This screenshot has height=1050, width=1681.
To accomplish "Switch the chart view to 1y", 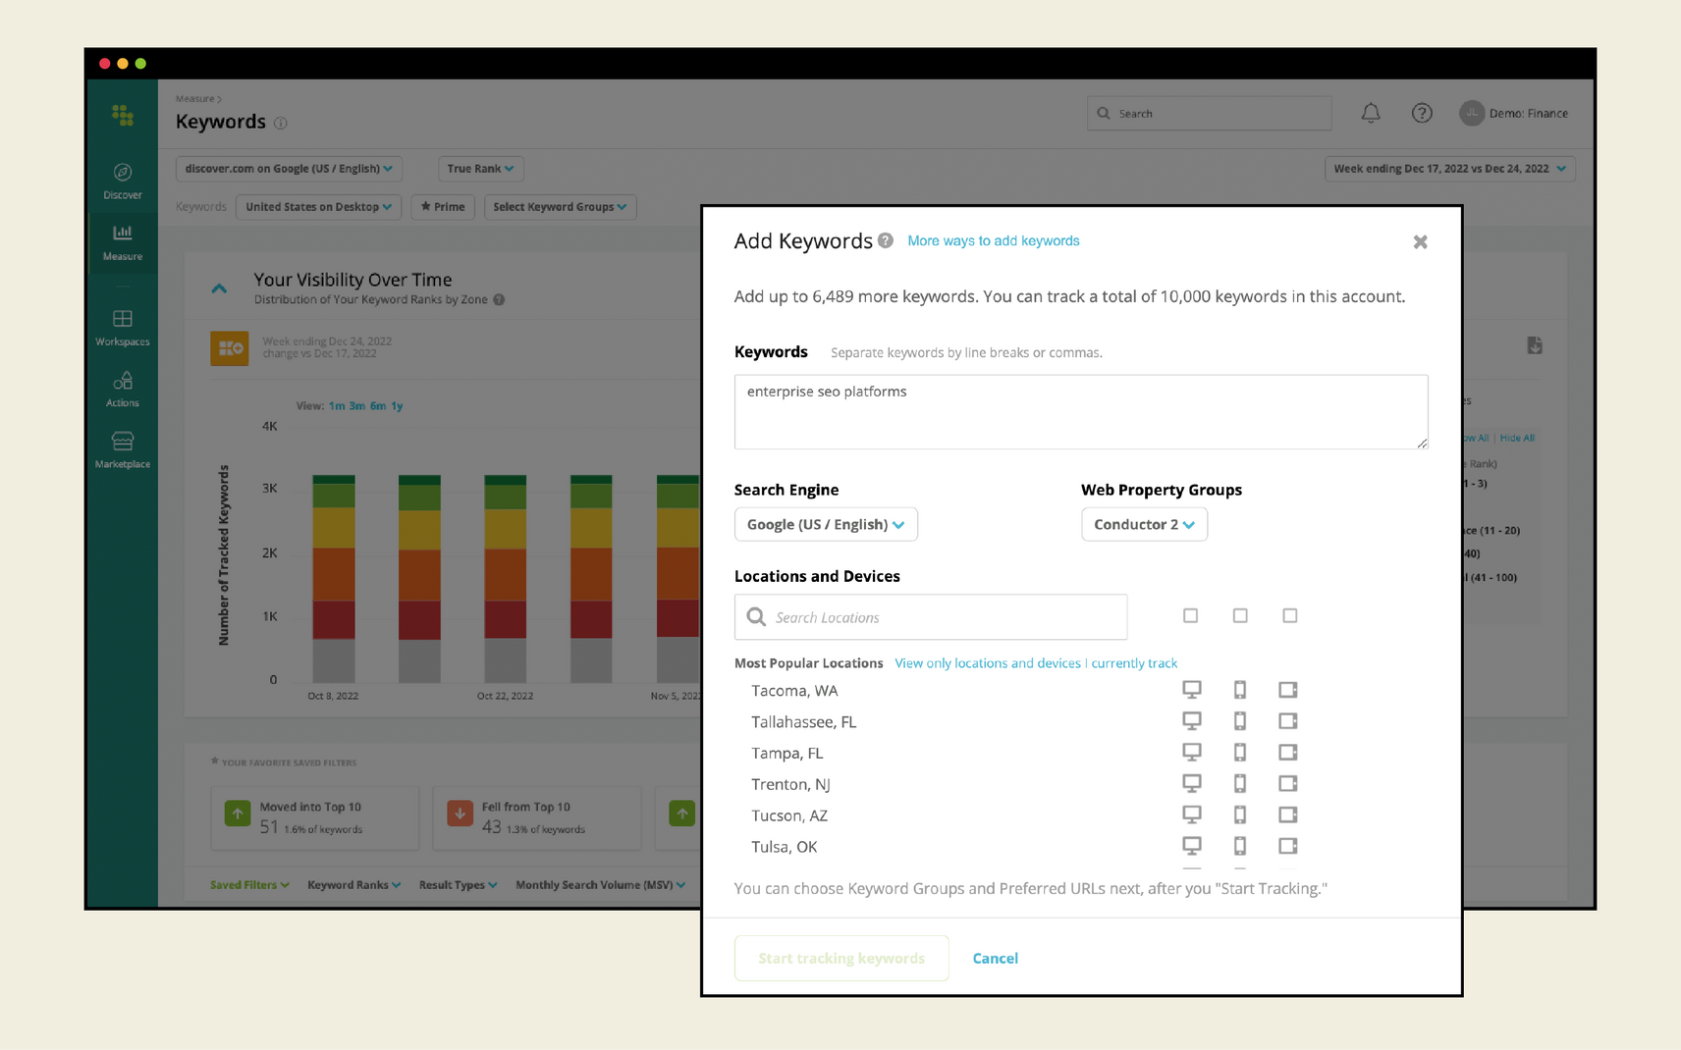I will tap(397, 406).
